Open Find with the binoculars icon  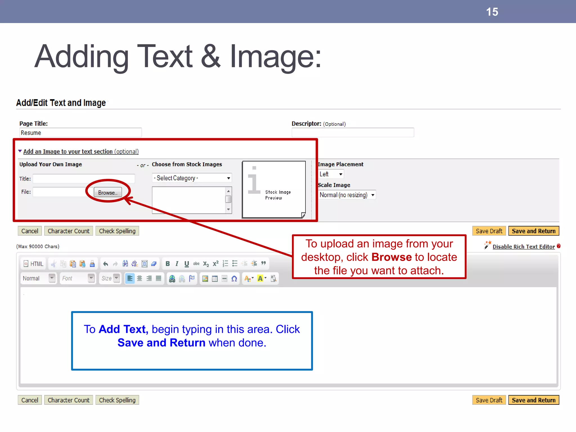click(x=125, y=264)
